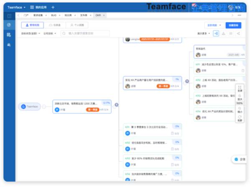Select the mind-map tree layout icon

[x=216, y=33]
